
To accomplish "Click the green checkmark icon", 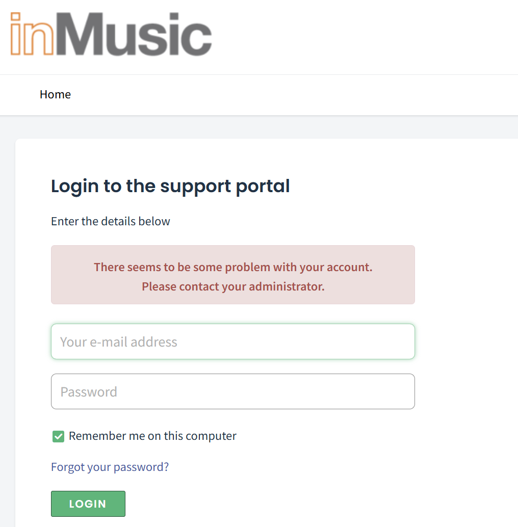I will [x=58, y=436].
